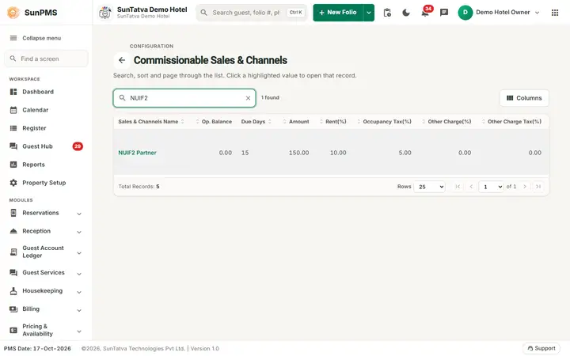Click the Support button
Viewport: 570px width, 356px height.
[541, 348]
